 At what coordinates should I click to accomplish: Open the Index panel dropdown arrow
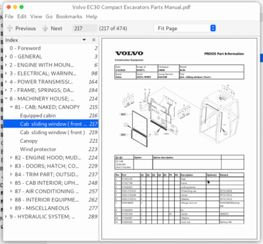pyautogui.click(x=84, y=40)
